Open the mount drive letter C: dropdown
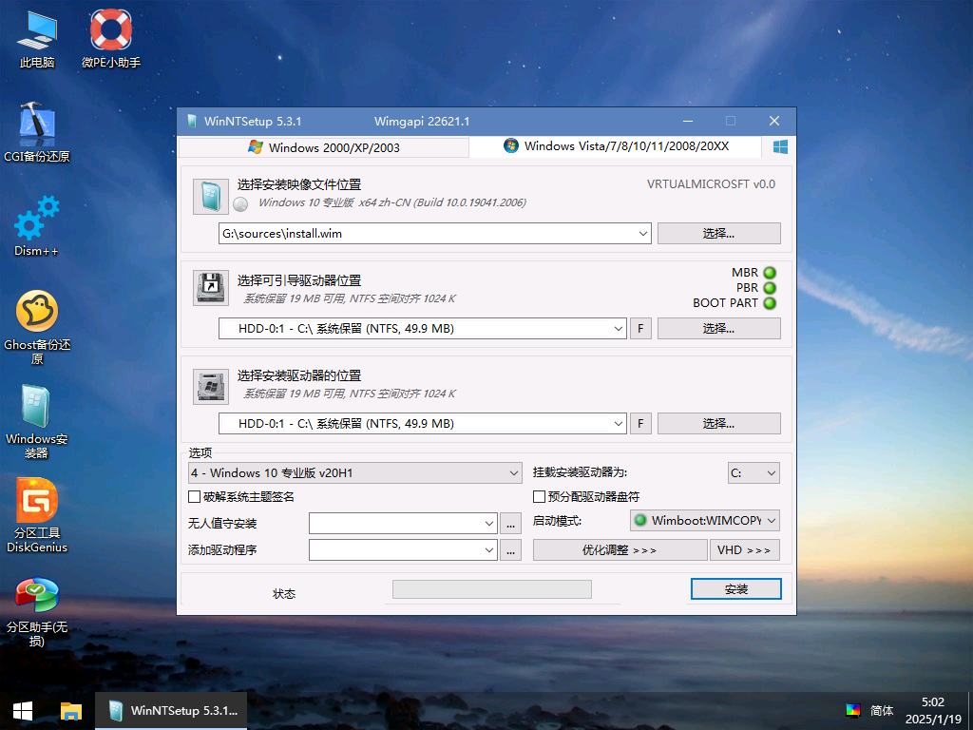The image size is (973, 730). click(754, 472)
